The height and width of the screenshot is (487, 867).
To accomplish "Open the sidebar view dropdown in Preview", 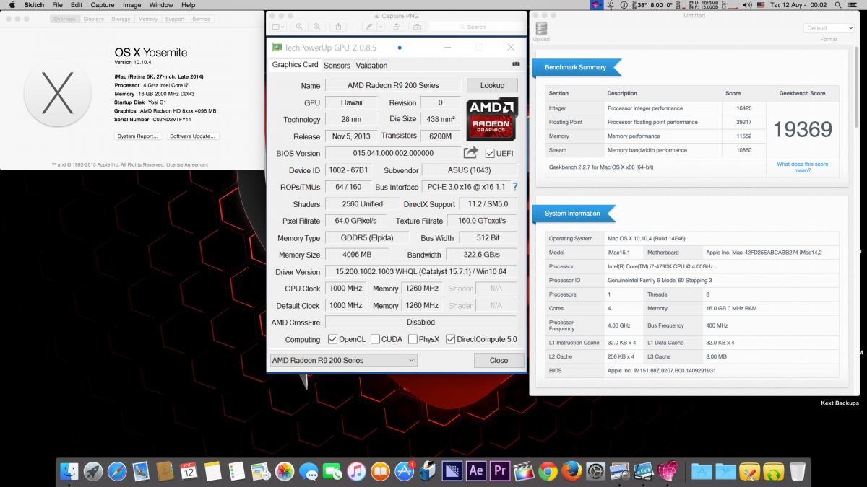I will coord(280,27).
